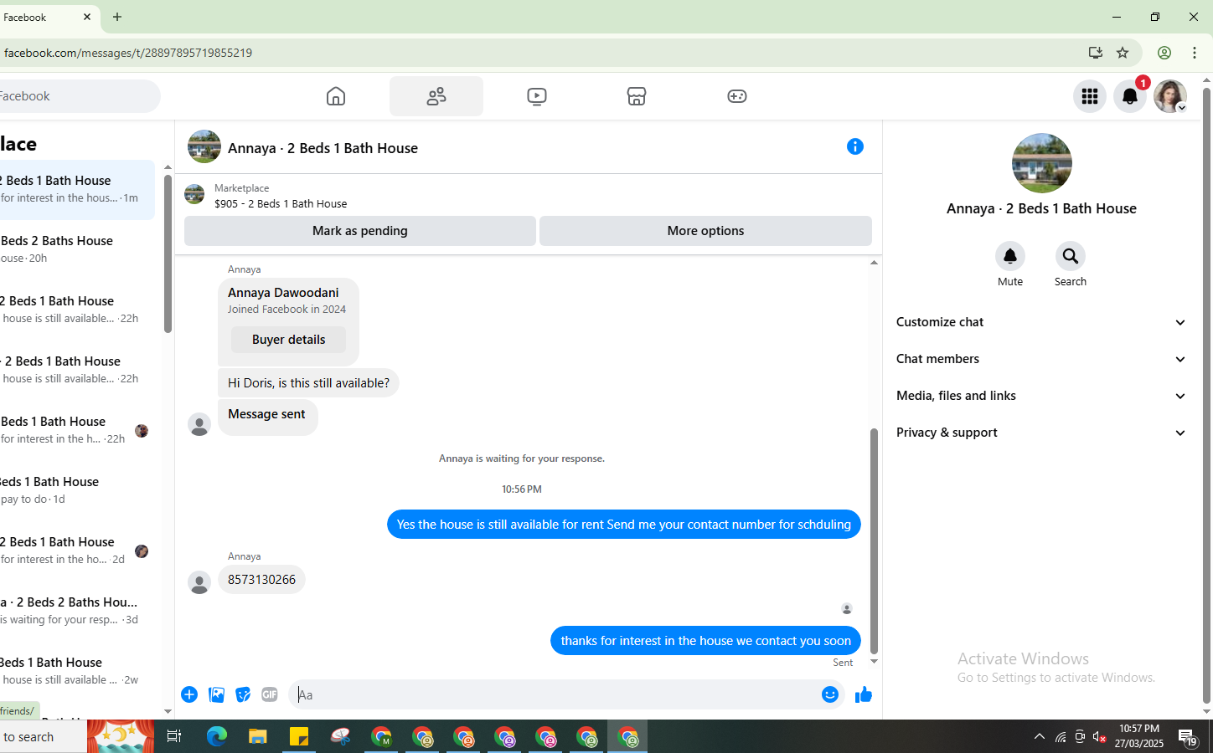Open the Gaming tab icon

point(737,96)
